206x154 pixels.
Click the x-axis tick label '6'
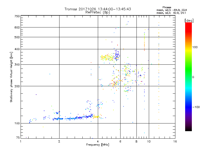tap(120, 141)
